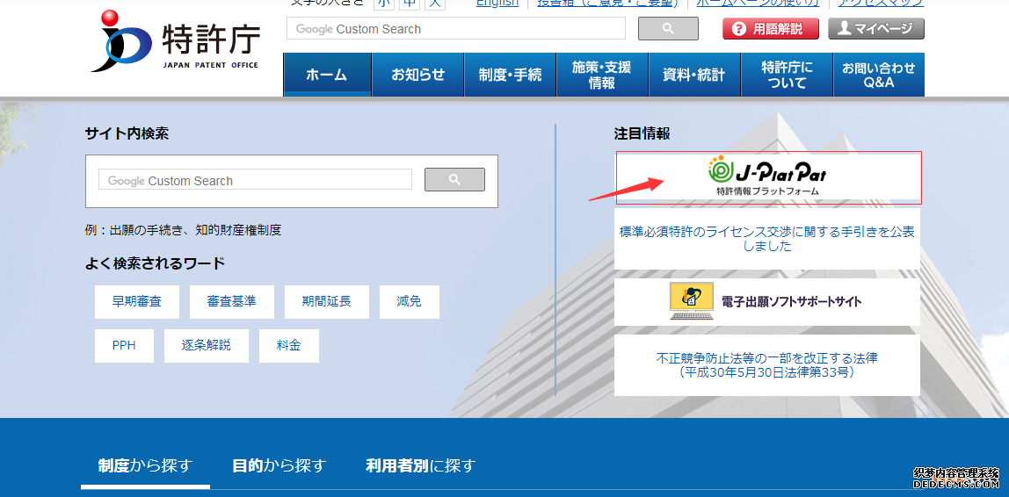Viewport: 1009px width, 497px height.
Task: Open the 不正競争防止法 amendment law link
Action: pos(766,365)
